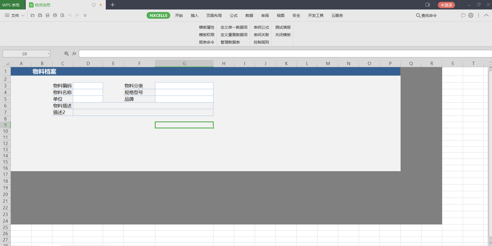Click the 未登录 login button
Image resolution: width=492 pixels, height=246 pixels.
[446, 5]
